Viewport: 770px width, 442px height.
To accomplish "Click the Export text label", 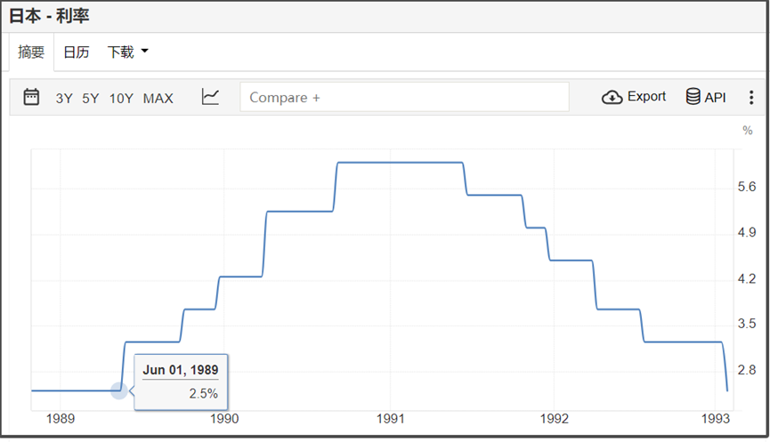I will (646, 97).
